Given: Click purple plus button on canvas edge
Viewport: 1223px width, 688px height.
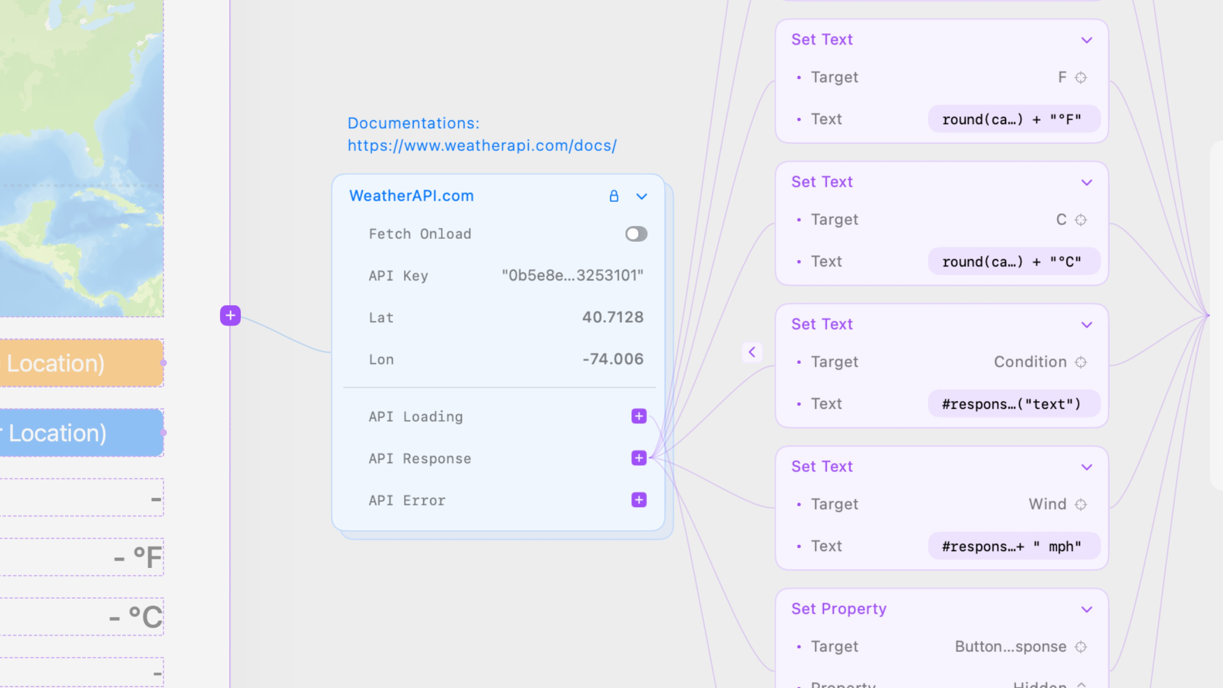Looking at the screenshot, I should point(230,315).
